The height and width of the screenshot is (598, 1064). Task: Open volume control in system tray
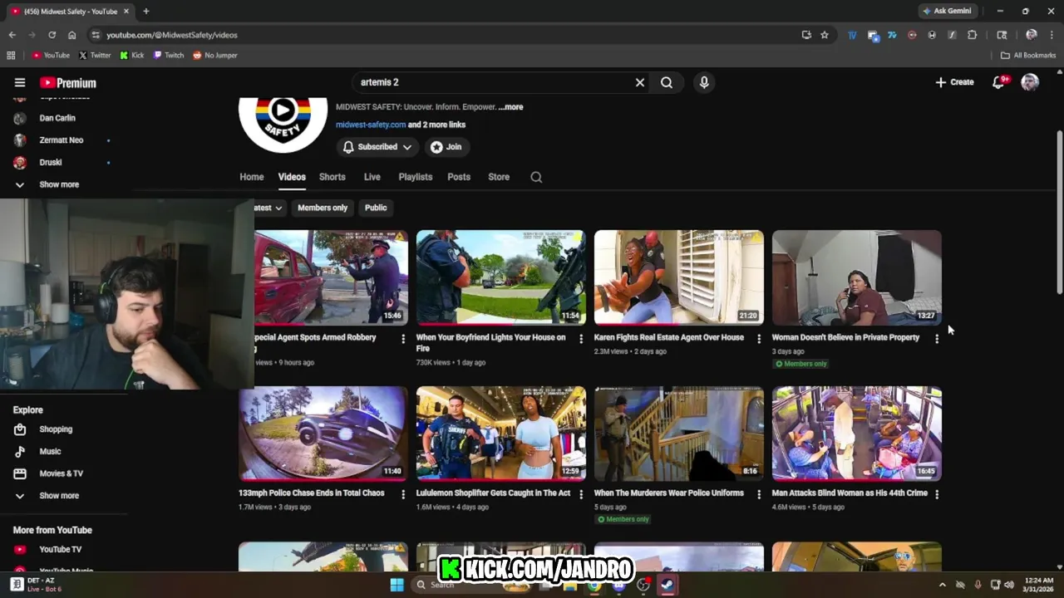point(1009,585)
